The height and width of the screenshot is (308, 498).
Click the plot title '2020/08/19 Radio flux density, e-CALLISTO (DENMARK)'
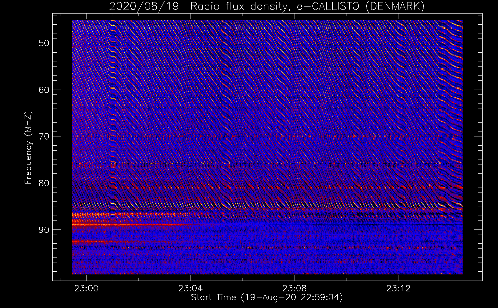(267, 6)
